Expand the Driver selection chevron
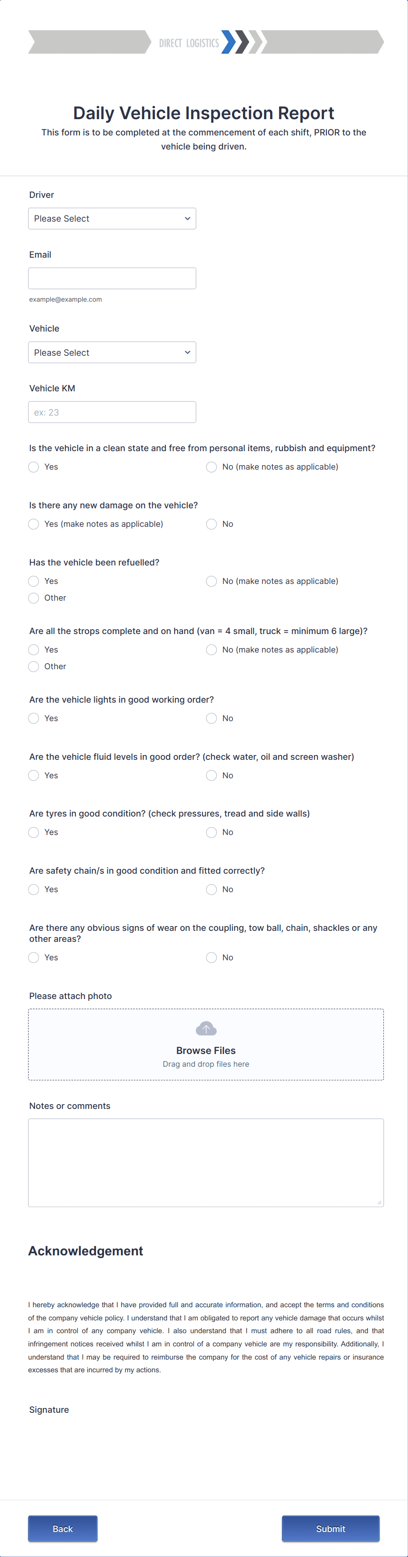This screenshot has width=408, height=1557. coord(187,218)
